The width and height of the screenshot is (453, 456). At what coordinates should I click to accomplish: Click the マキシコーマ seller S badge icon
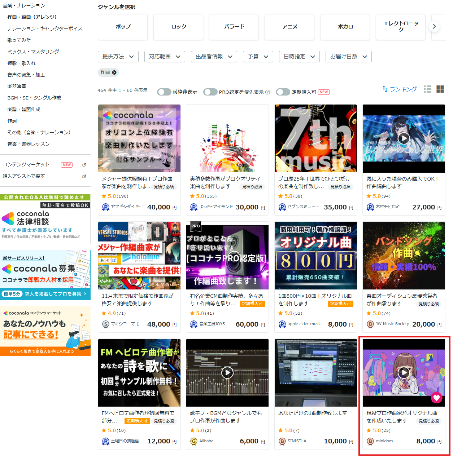click(106, 324)
